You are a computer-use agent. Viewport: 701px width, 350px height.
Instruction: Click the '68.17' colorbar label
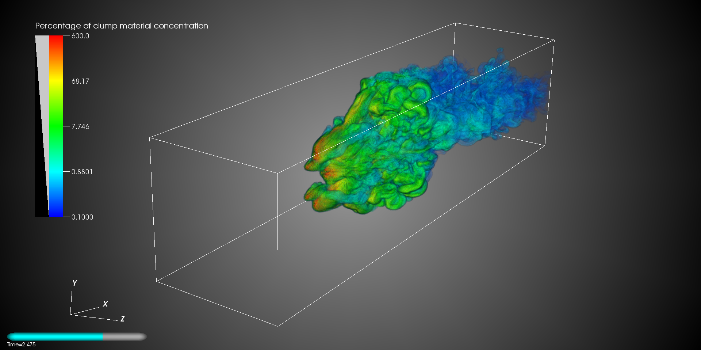point(80,81)
